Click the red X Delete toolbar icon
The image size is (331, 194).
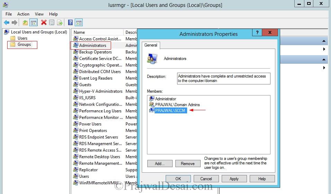[44, 22]
